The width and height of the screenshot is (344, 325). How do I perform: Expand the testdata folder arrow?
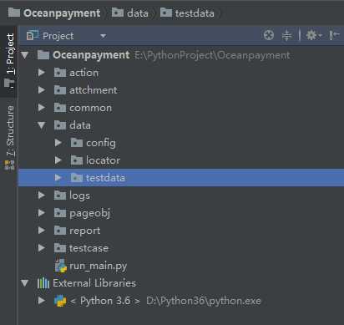point(58,178)
